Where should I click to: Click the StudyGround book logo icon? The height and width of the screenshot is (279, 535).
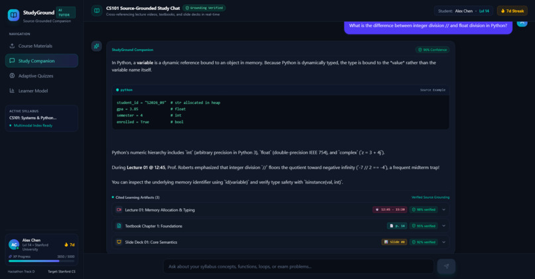pyautogui.click(x=13, y=15)
